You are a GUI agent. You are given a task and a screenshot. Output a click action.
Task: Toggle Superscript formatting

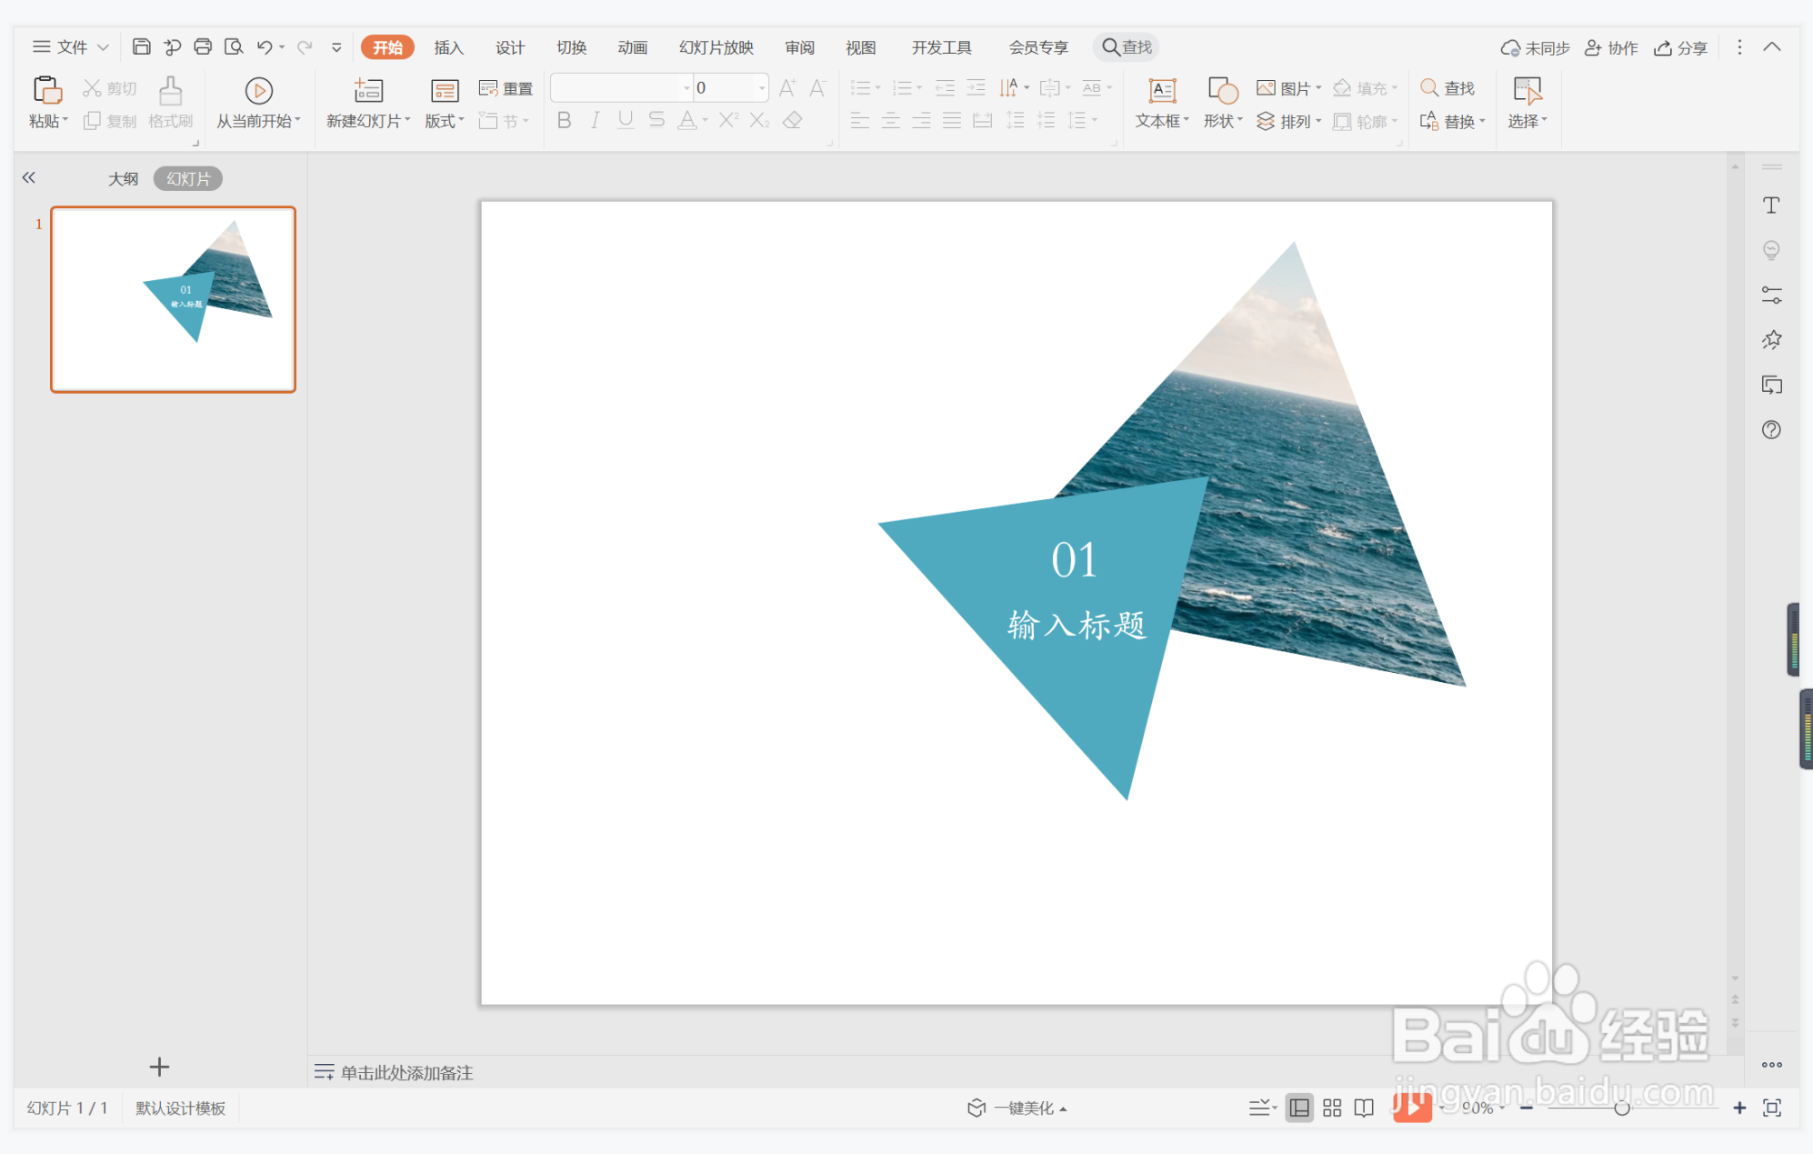point(728,120)
